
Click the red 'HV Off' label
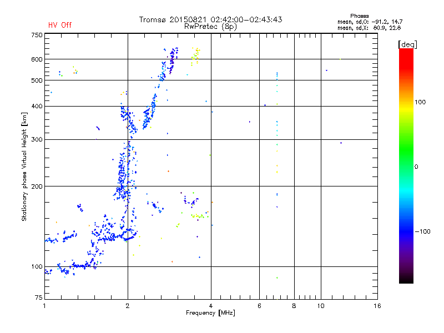pyautogui.click(x=60, y=25)
